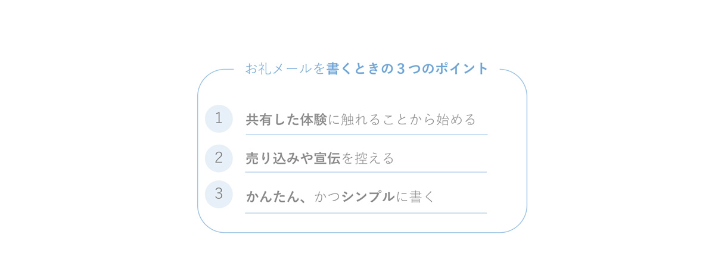
Task: Select the bold phrase 共有した体験
Action: [x=286, y=120]
